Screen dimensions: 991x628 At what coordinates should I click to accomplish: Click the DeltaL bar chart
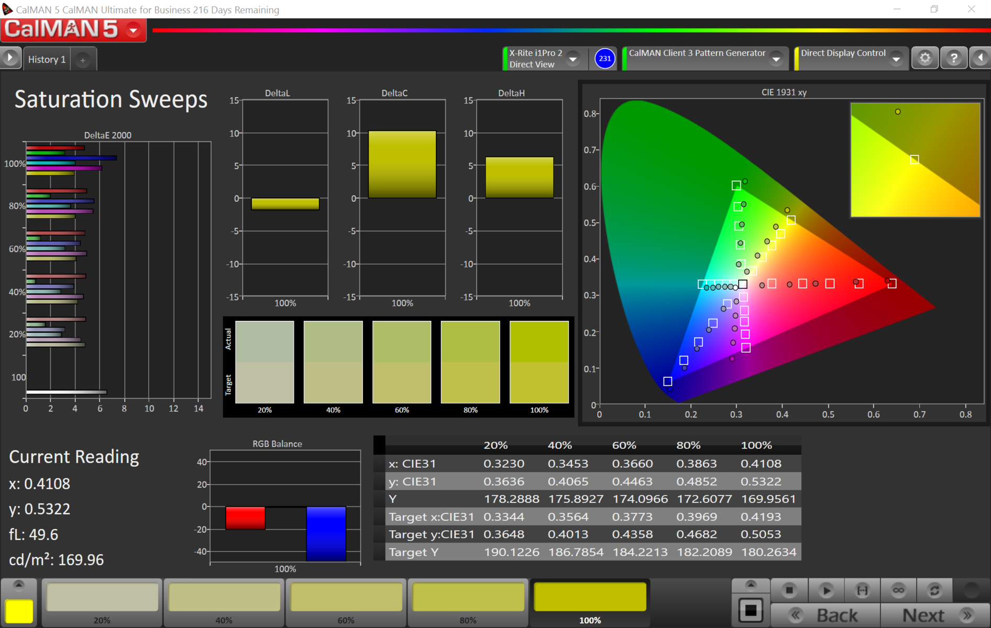coord(285,199)
